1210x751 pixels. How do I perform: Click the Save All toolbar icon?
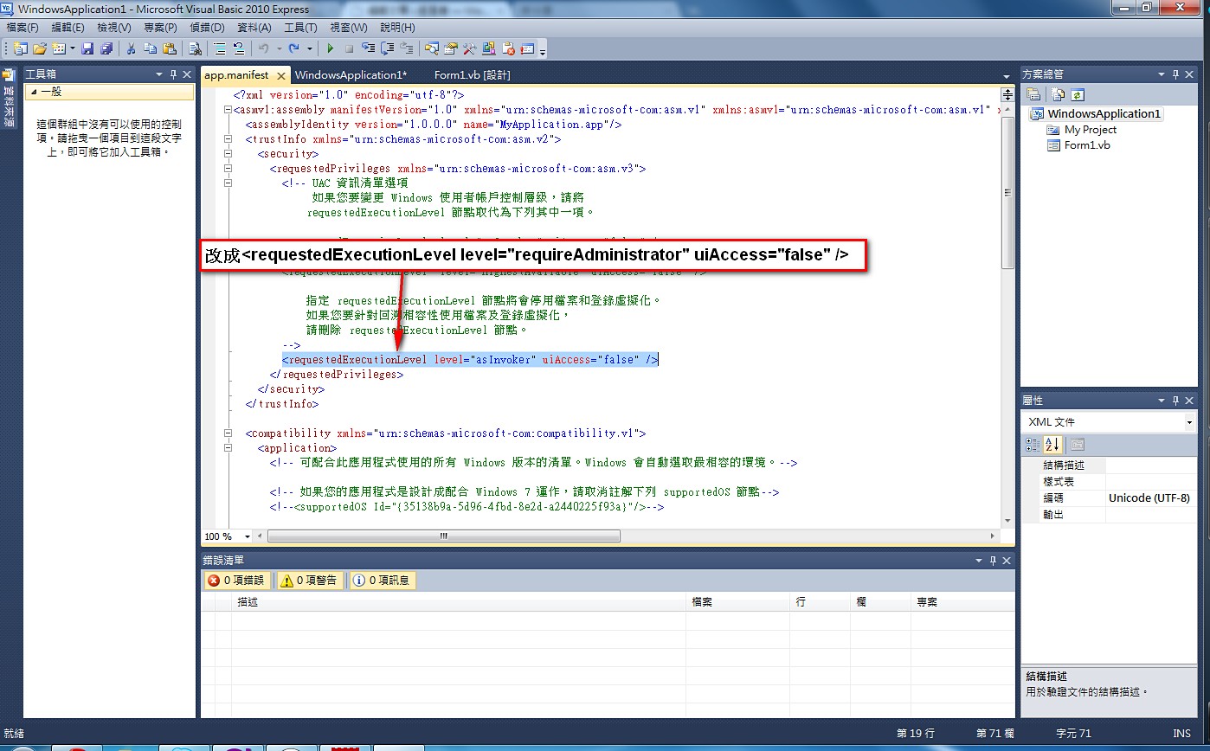106,48
